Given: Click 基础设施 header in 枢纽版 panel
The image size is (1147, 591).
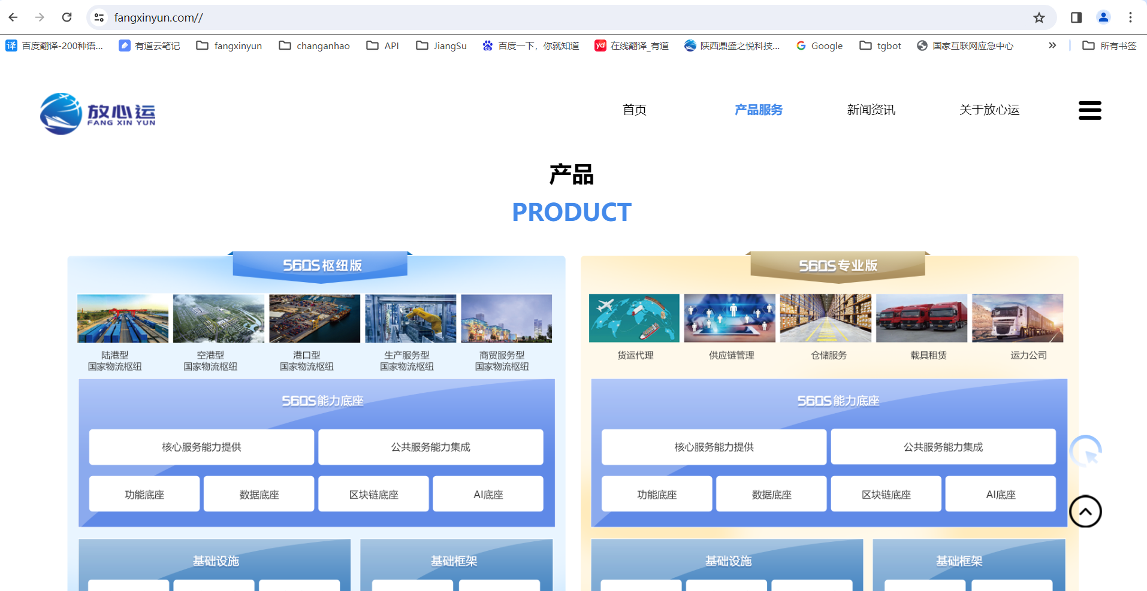Looking at the screenshot, I should click(216, 561).
